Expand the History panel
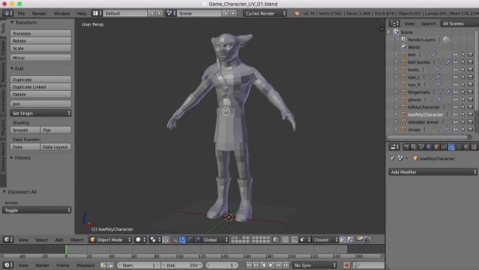Image resolution: width=479 pixels, height=270 pixels. (12, 158)
